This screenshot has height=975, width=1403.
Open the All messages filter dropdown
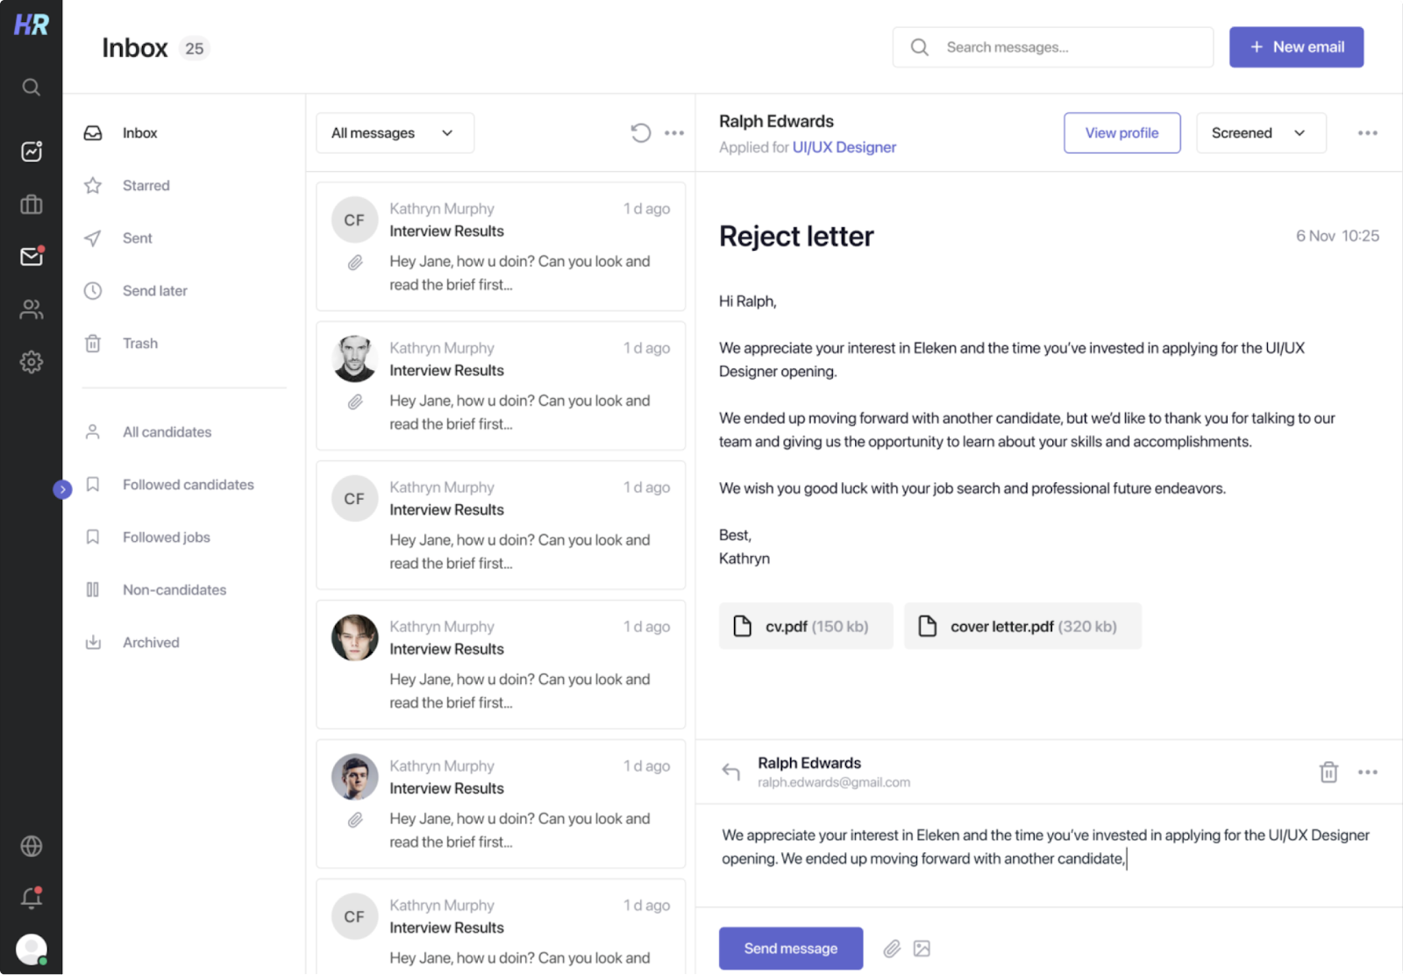pos(395,132)
